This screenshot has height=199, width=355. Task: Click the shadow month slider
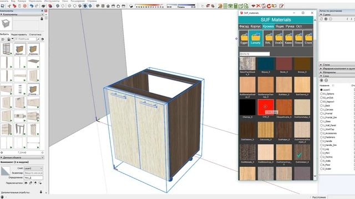pyautogui.click(x=149, y=6)
